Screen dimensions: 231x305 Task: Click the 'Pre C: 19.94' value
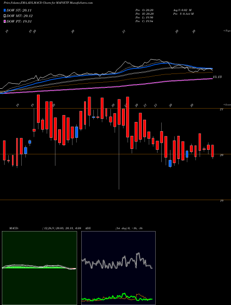[x=144, y=21]
